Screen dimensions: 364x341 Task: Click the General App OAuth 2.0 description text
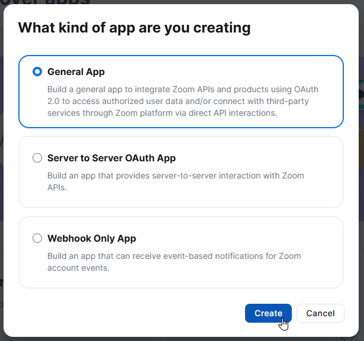183,101
